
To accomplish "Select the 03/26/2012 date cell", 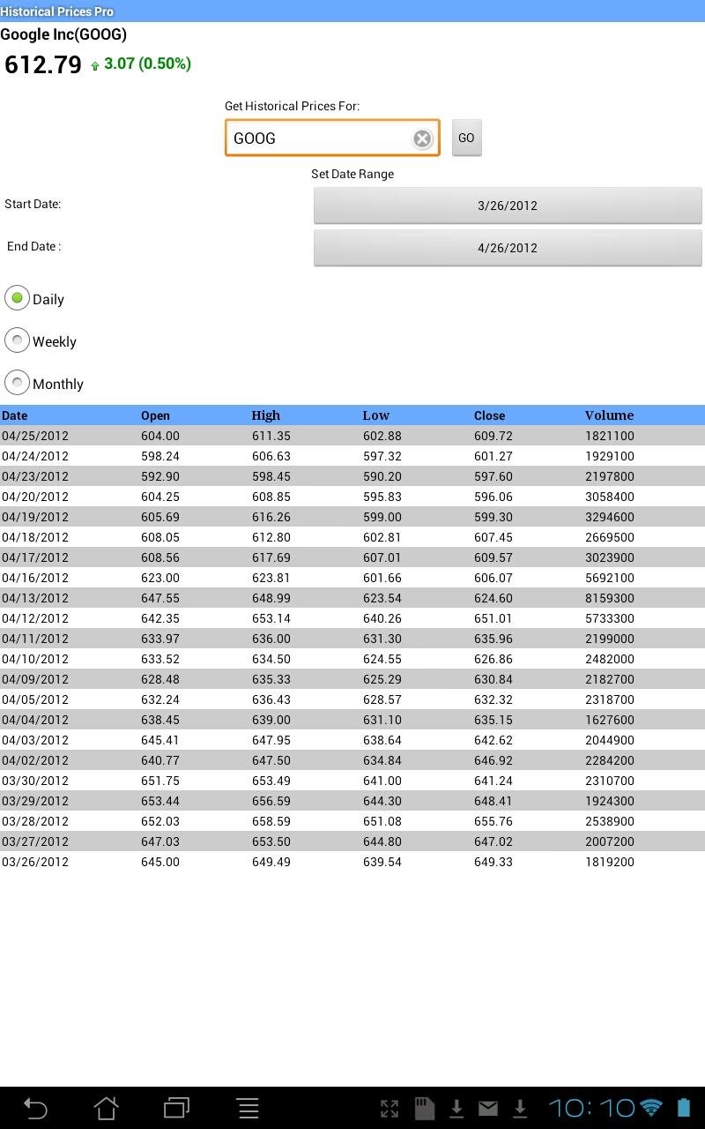I will (35, 862).
